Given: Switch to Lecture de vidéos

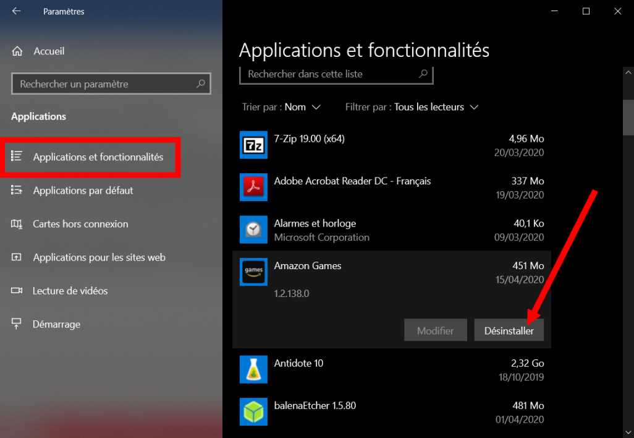Looking at the screenshot, I should pyautogui.click(x=70, y=291).
